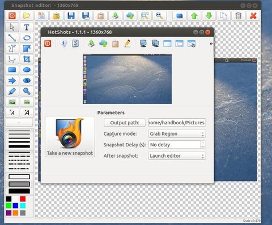Select the Text tool with T icon
The width and height of the screenshot is (272, 225).
tap(27, 27)
